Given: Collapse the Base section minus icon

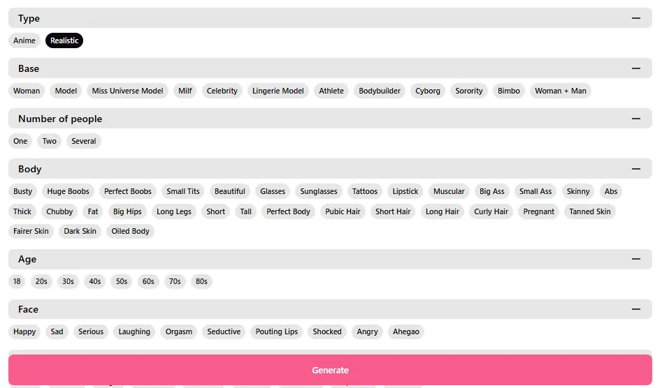Looking at the screenshot, I should 635,68.
